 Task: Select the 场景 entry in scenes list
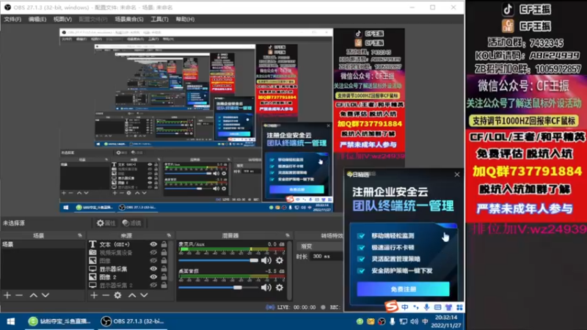click(x=43, y=244)
